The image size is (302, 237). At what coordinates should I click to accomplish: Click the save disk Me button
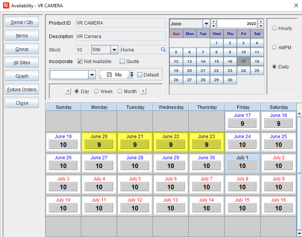[x=114, y=75]
